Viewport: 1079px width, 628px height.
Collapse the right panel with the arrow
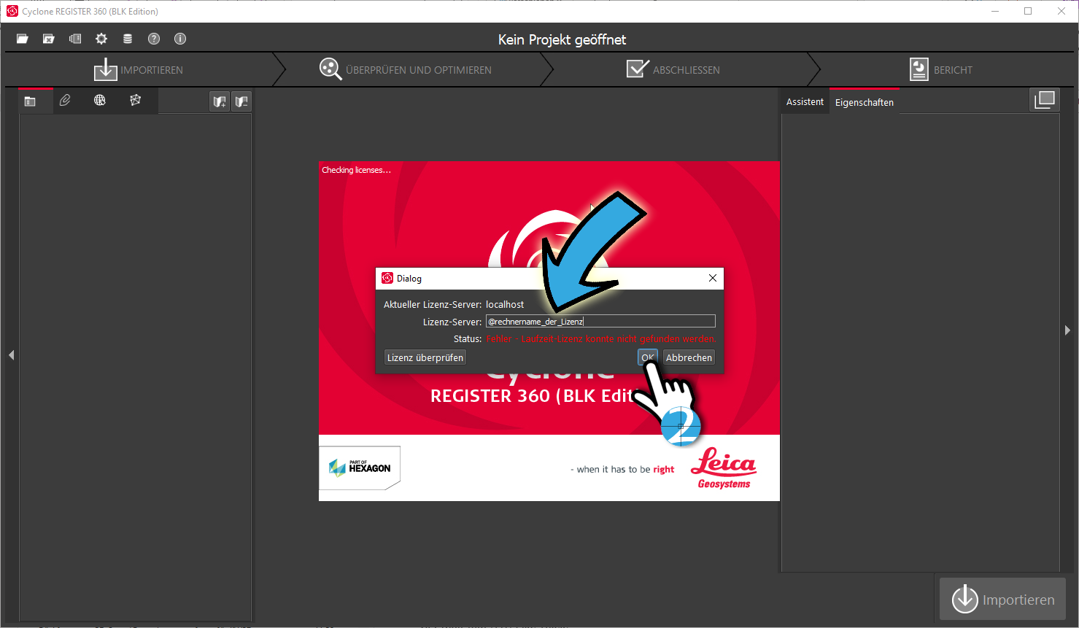(x=1068, y=330)
